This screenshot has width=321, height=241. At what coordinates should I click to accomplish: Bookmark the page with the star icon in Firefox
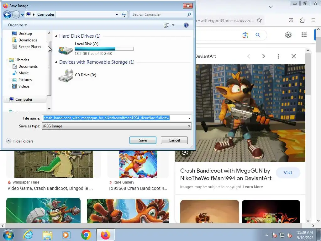pos(259,20)
